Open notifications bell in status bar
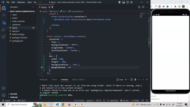This screenshot has width=190, height=107. 147,100
